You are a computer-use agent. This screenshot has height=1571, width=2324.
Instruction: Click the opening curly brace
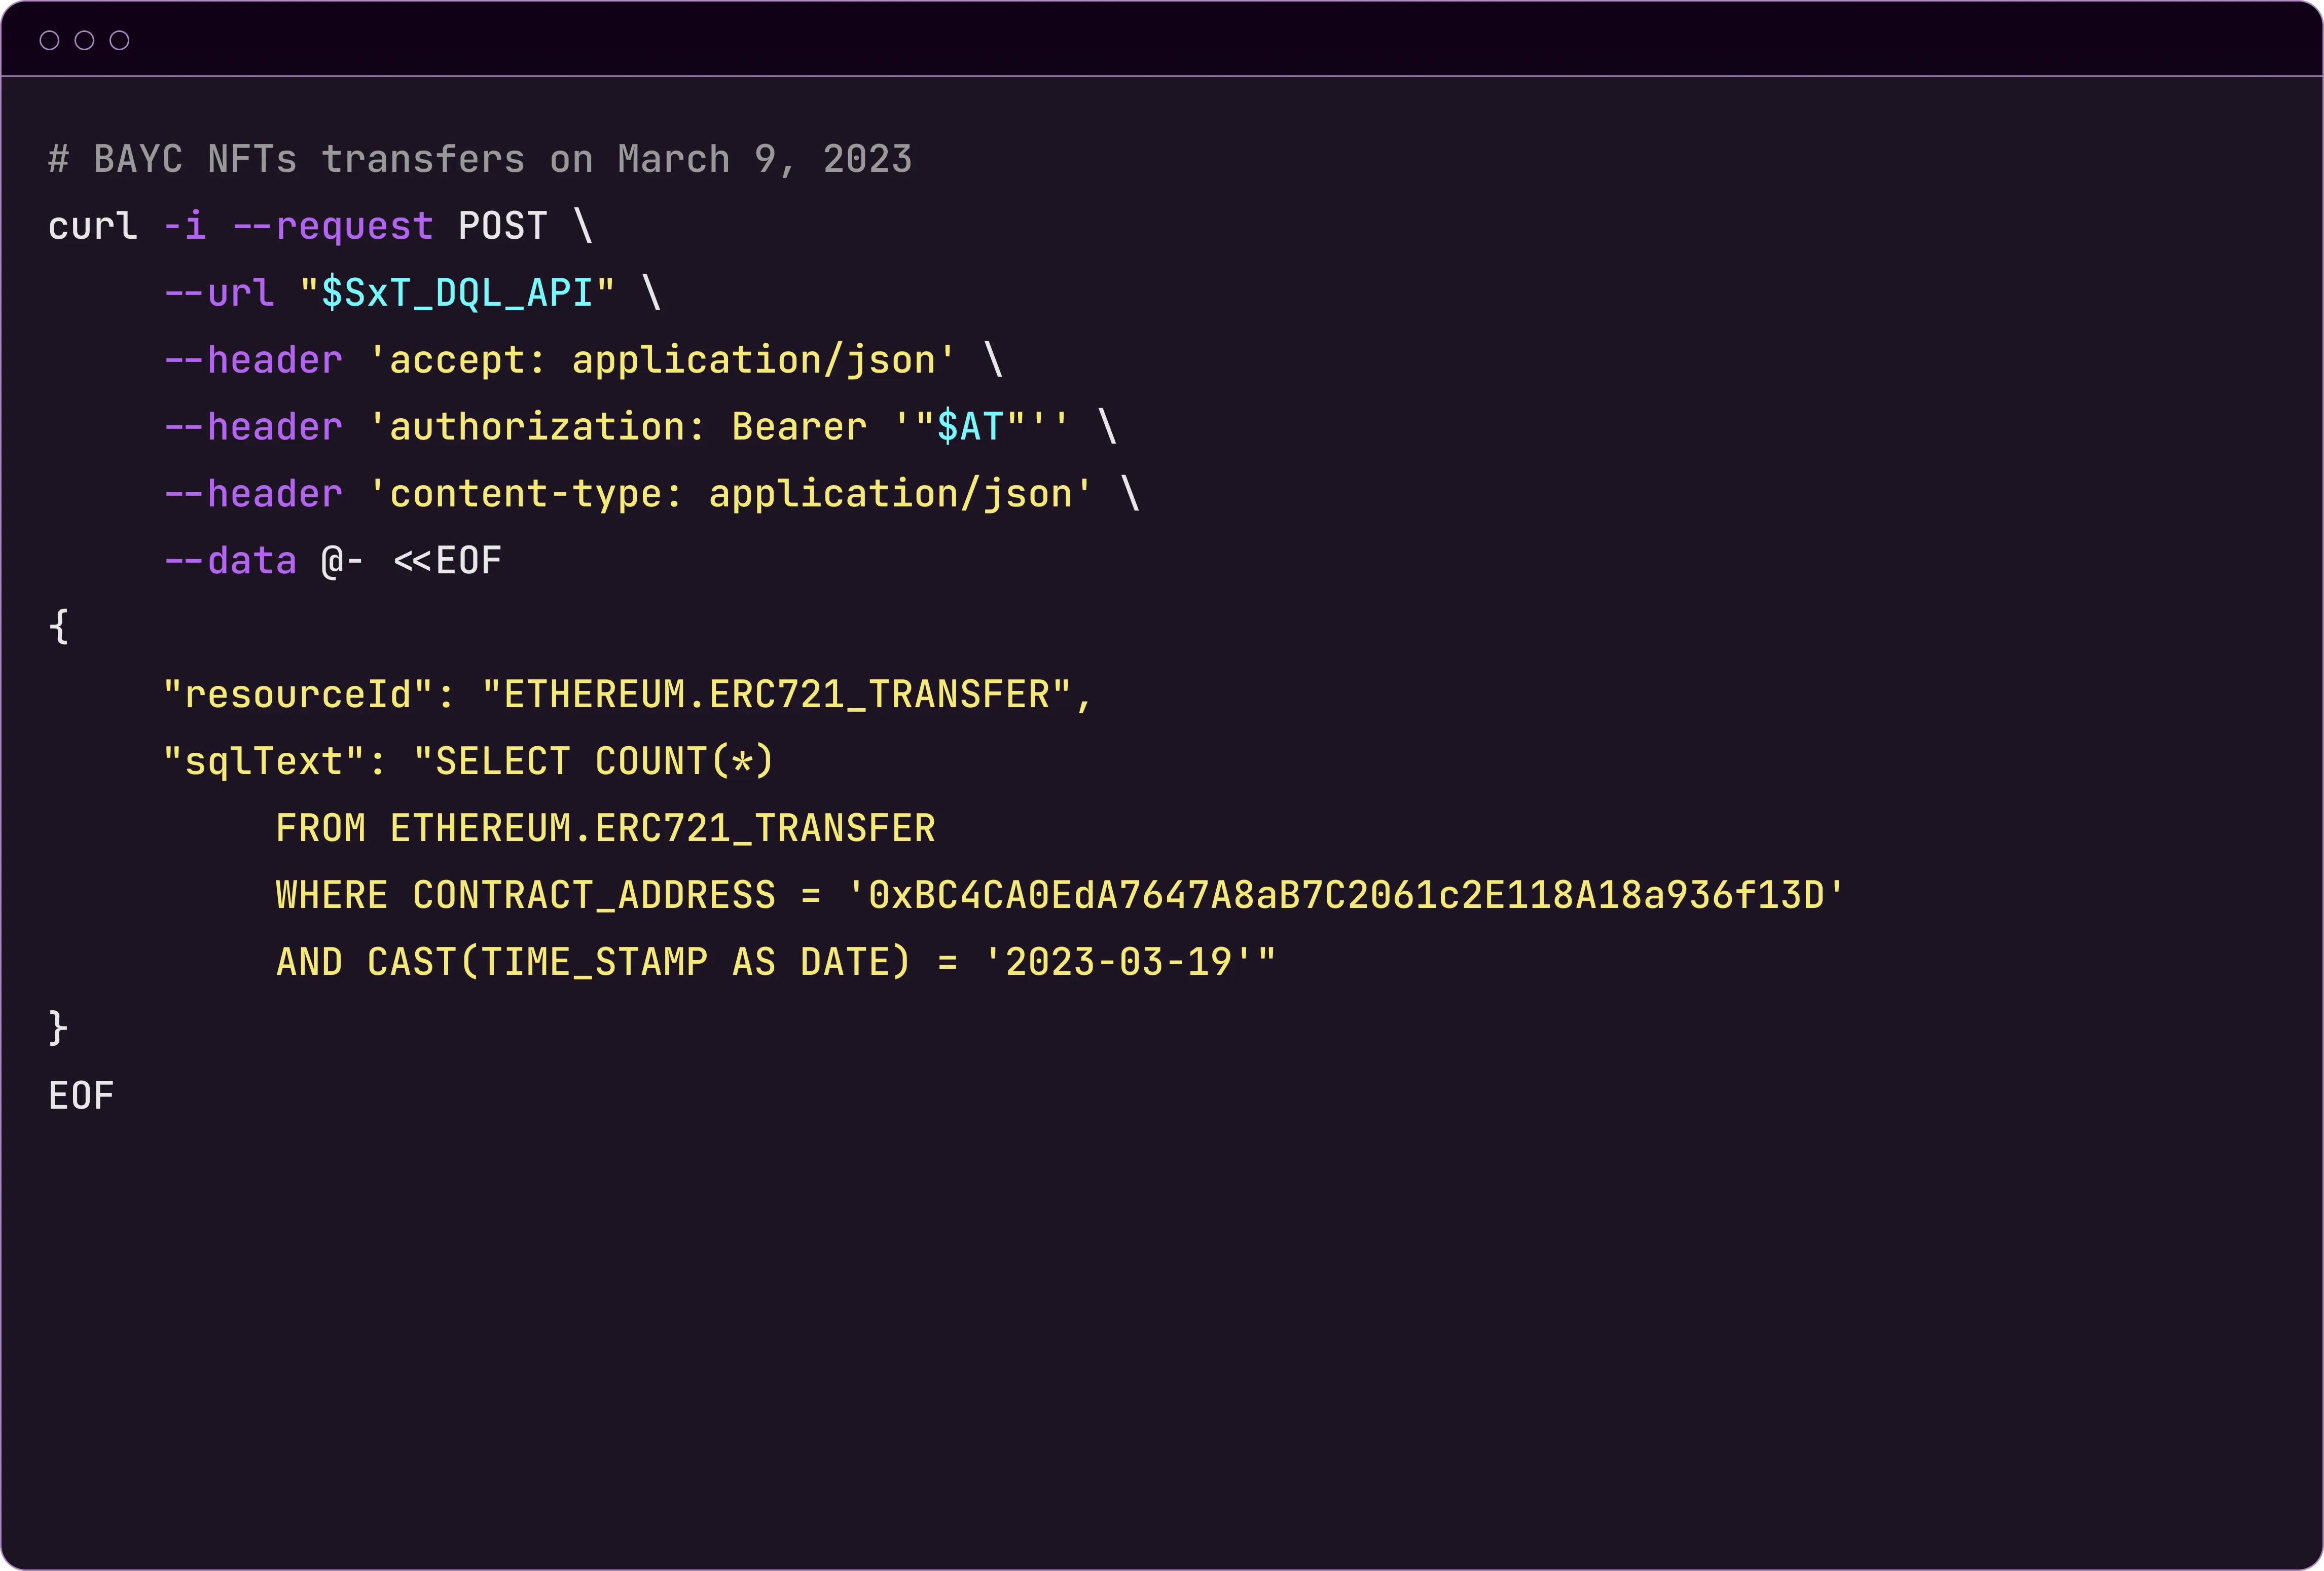(58, 627)
